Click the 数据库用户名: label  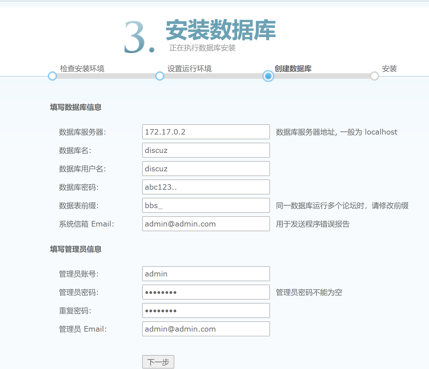82,169
